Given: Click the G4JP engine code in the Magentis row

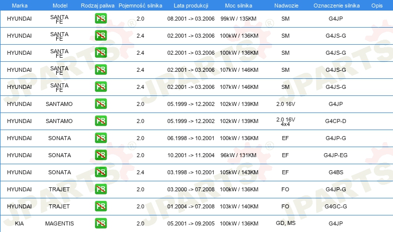Looking at the screenshot, I should (336, 223).
